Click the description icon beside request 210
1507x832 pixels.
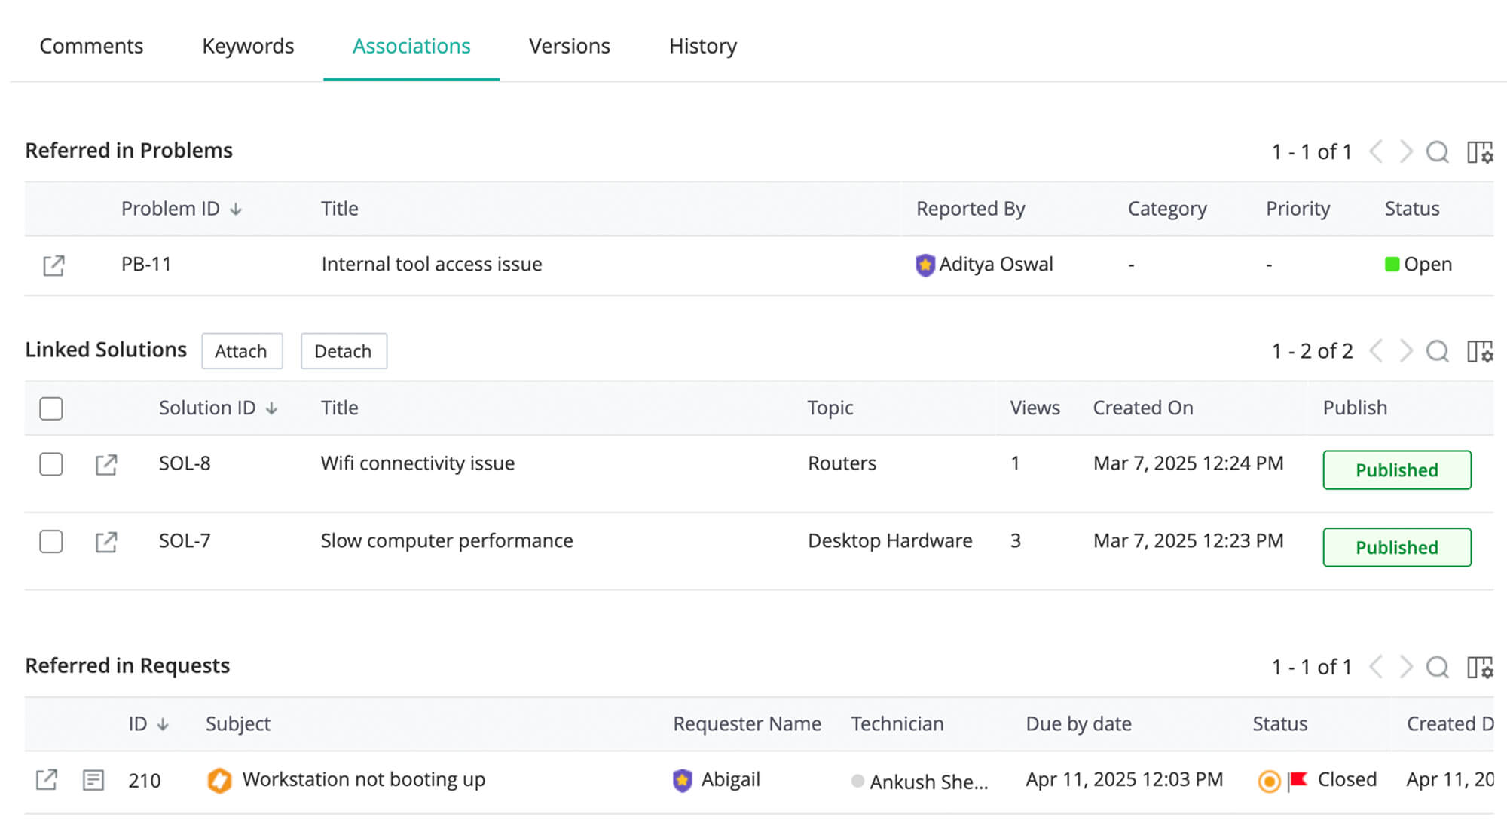93,780
